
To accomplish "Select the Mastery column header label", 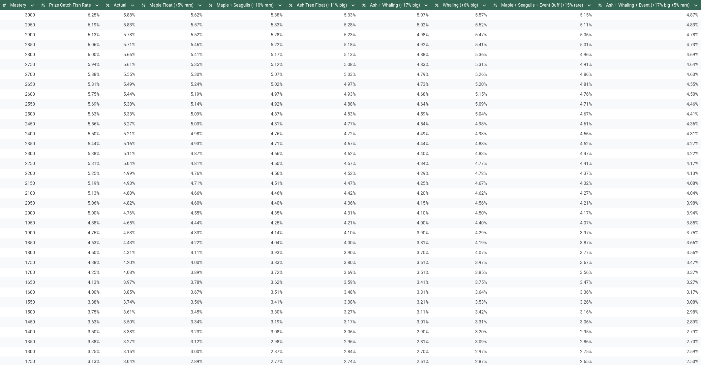I will [x=18, y=5].
